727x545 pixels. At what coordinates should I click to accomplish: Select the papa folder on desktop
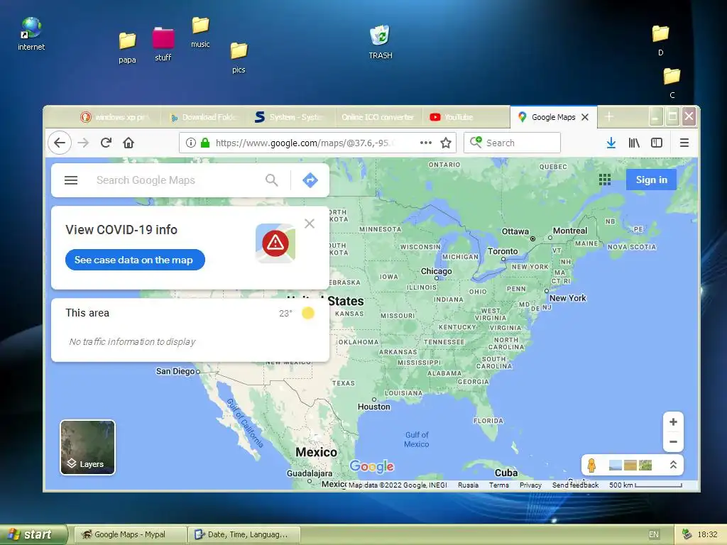coord(127,48)
